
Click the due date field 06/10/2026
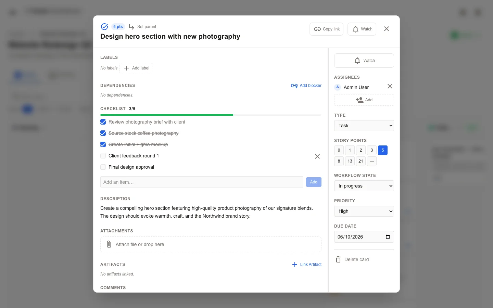click(364, 237)
